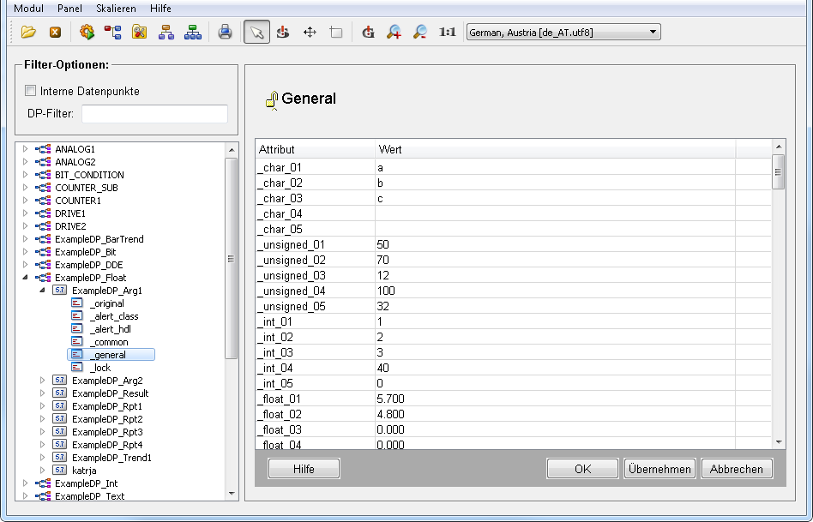
Task: Click the orange close panel icon
Action: (x=55, y=33)
